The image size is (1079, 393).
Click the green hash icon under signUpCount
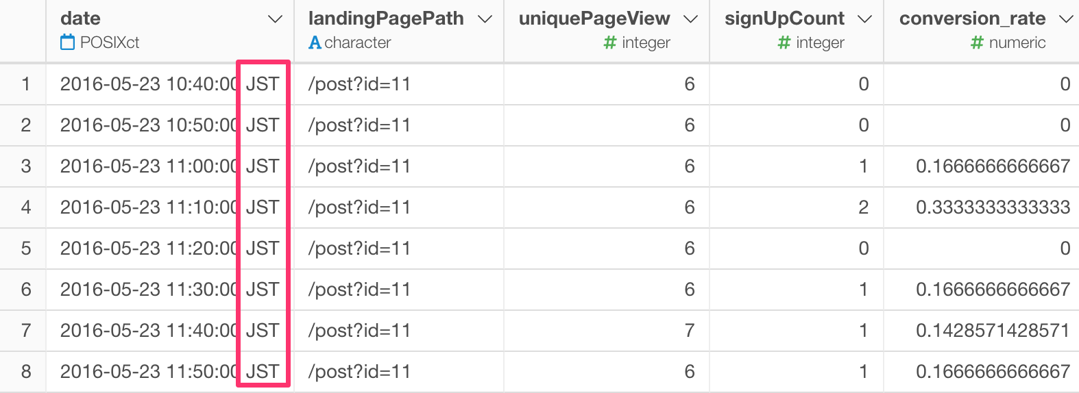click(784, 42)
